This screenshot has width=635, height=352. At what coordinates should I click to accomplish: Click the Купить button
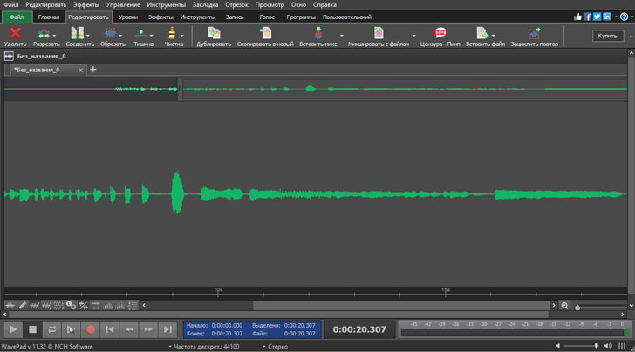coord(607,36)
